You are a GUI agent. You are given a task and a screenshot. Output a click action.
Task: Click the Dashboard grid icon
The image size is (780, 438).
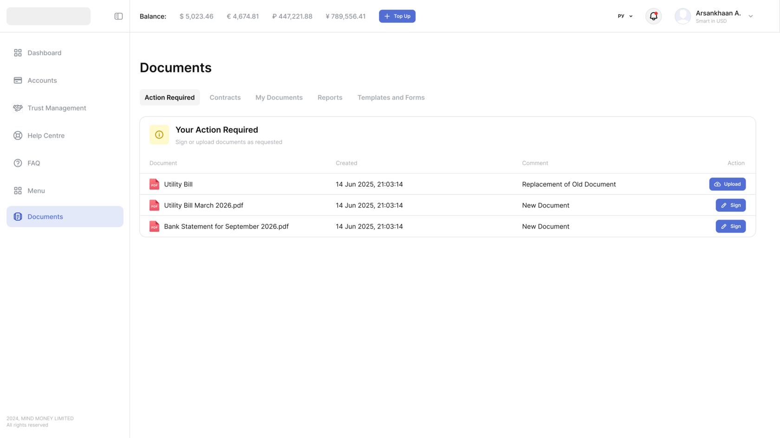click(18, 53)
